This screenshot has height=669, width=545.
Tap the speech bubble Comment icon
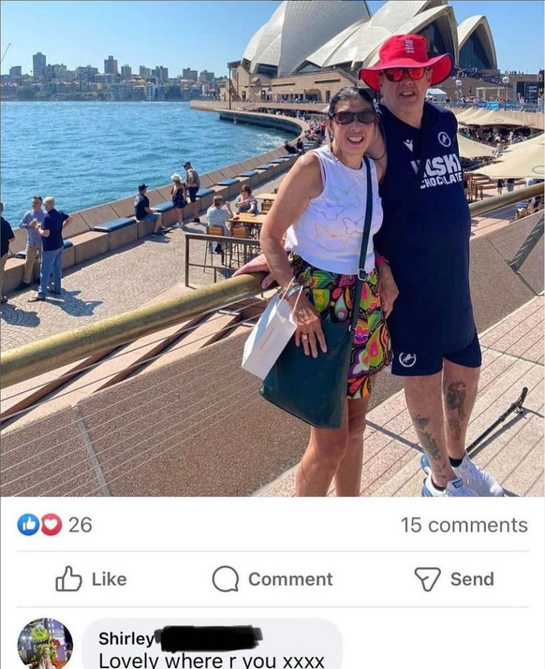coord(225,579)
